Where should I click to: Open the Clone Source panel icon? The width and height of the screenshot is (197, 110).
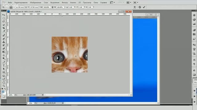[194, 54]
